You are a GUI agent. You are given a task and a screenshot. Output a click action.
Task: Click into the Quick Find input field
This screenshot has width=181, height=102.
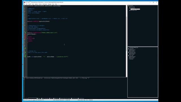pos(32,98)
